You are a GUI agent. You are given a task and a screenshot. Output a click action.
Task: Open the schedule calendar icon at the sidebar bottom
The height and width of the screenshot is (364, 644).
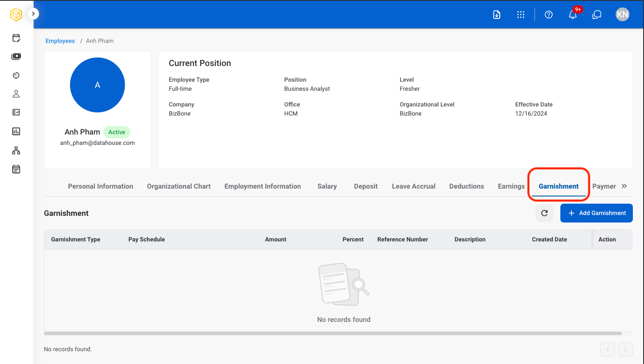(x=16, y=169)
